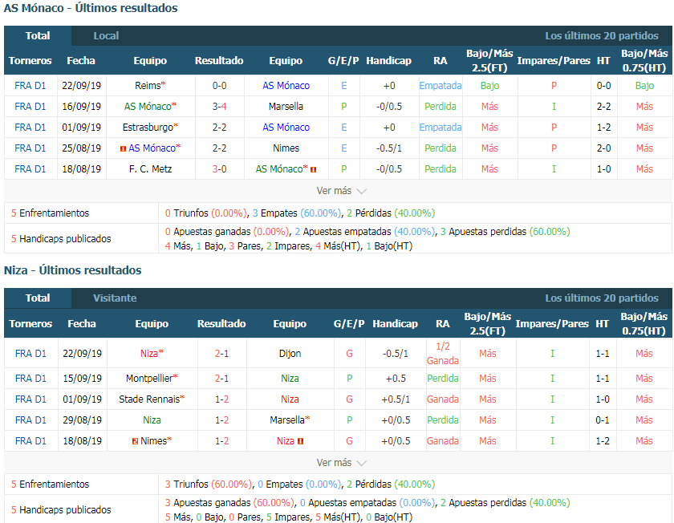Click '3 Triunfos (60.00%)' in the Niza summary
Screen dimensions: 674x523
pos(209,484)
